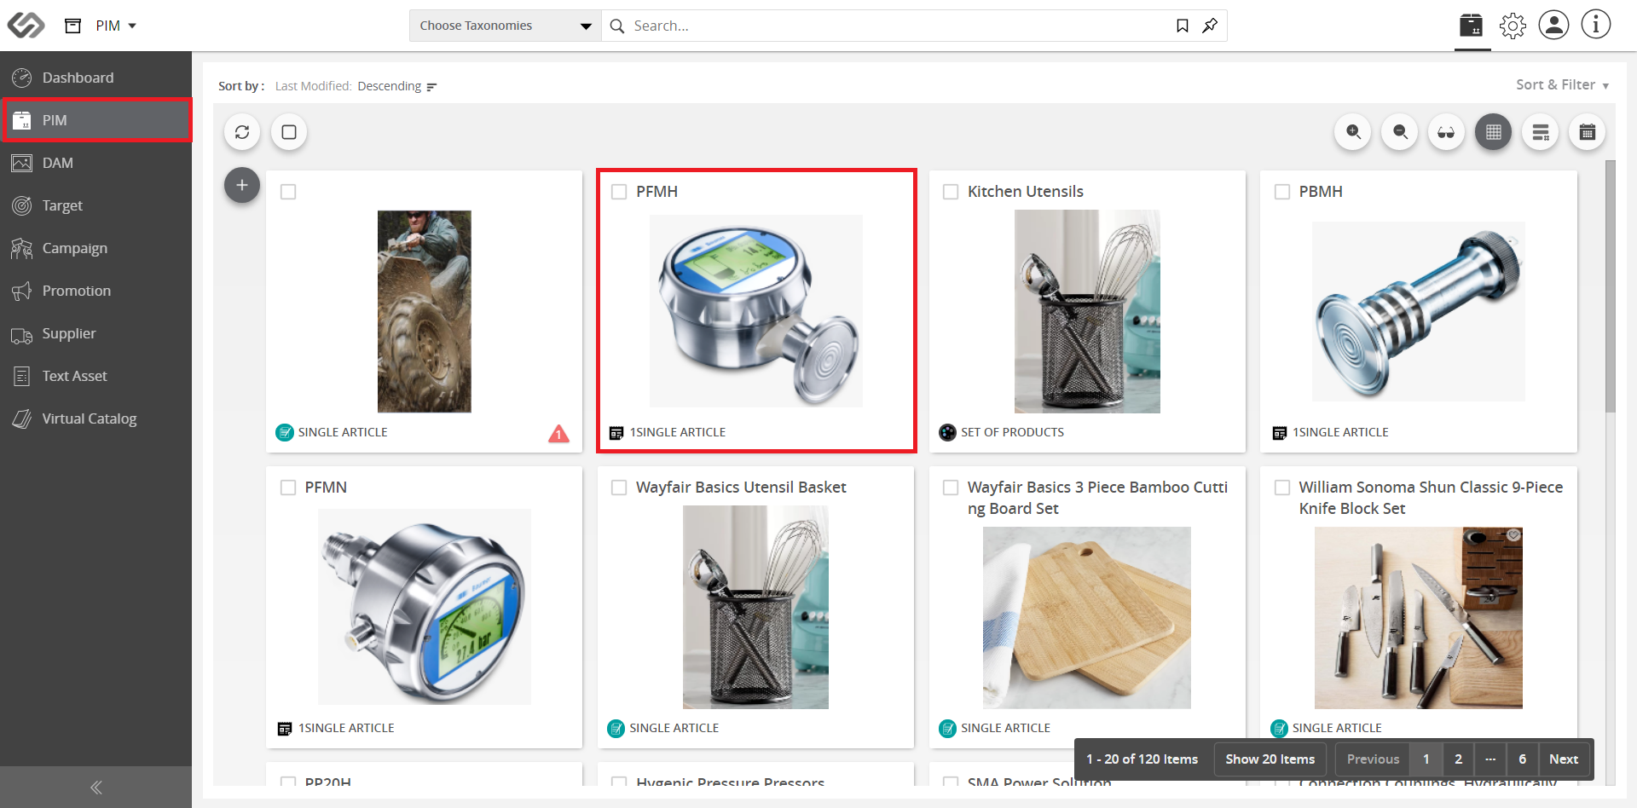Viewport: 1637px width, 808px height.
Task: Click the red warning triangle icon
Action: pyautogui.click(x=558, y=434)
